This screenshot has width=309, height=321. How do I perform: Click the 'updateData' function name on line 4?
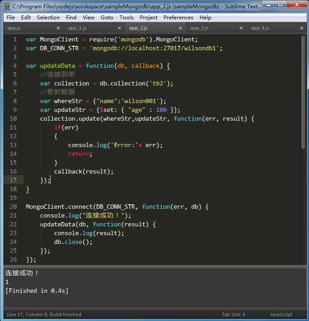coord(58,66)
